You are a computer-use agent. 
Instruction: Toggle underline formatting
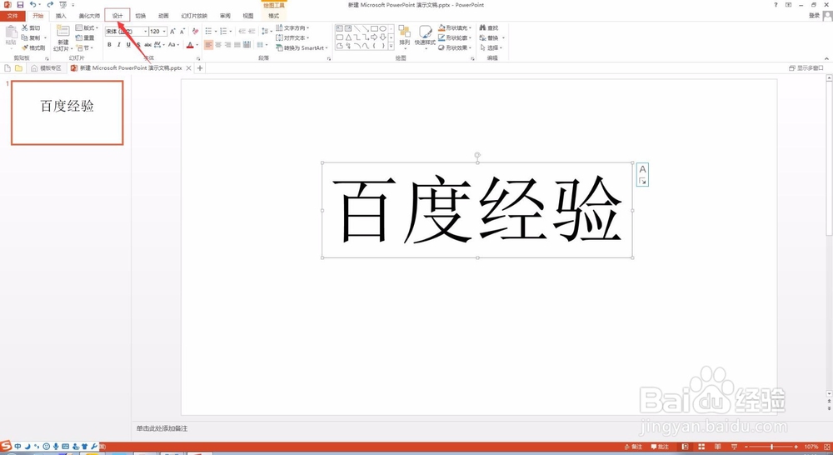coord(128,45)
